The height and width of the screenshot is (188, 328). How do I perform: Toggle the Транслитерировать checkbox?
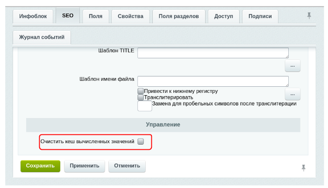141,97
